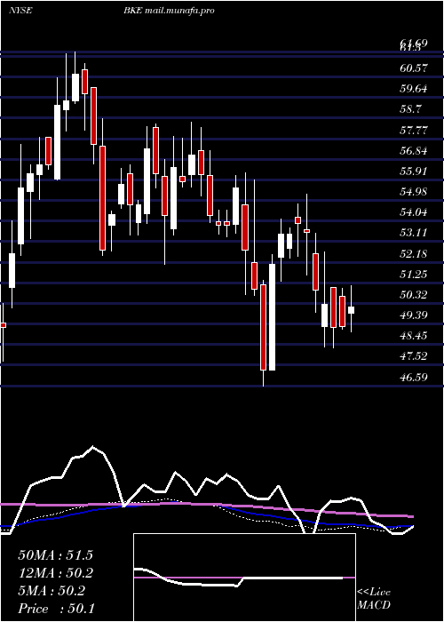This screenshot has height=622, width=444.
Task: Click the 52.18 price axis label
Action: pyautogui.click(x=414, y=253)
